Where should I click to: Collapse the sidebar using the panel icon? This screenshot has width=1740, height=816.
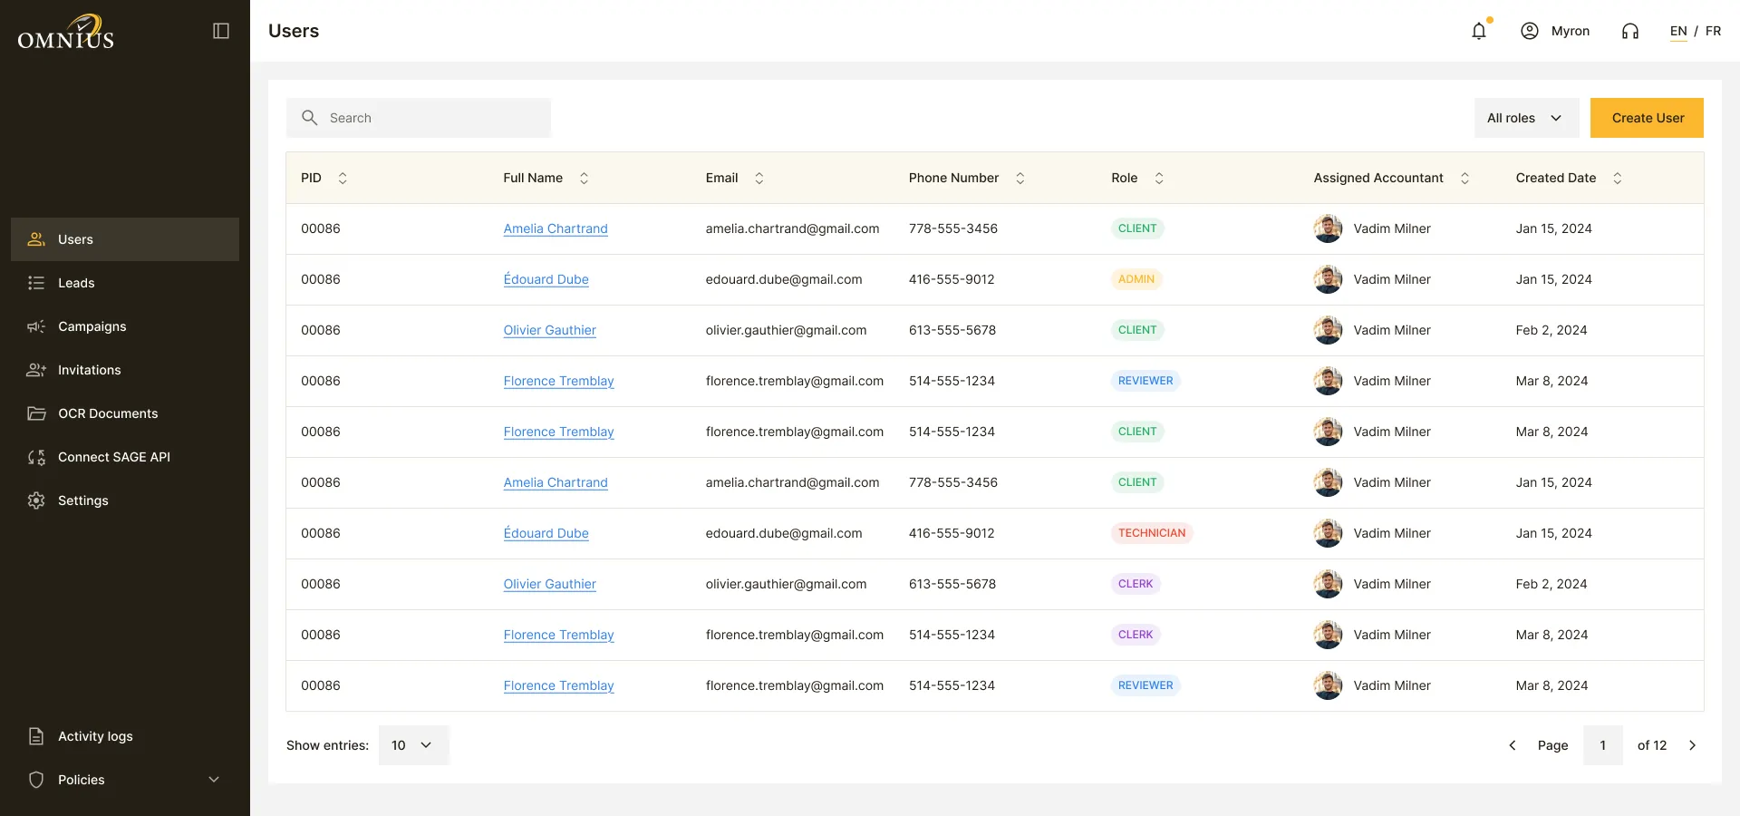pyautogui.click(x=221, y=31)
